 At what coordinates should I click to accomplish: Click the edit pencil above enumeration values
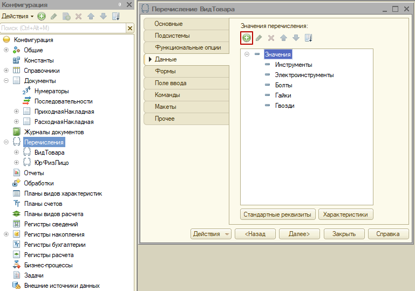(259, 38)
